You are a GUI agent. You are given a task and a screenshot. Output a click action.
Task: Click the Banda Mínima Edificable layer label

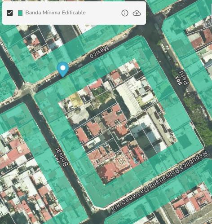[x=56, y=13]
